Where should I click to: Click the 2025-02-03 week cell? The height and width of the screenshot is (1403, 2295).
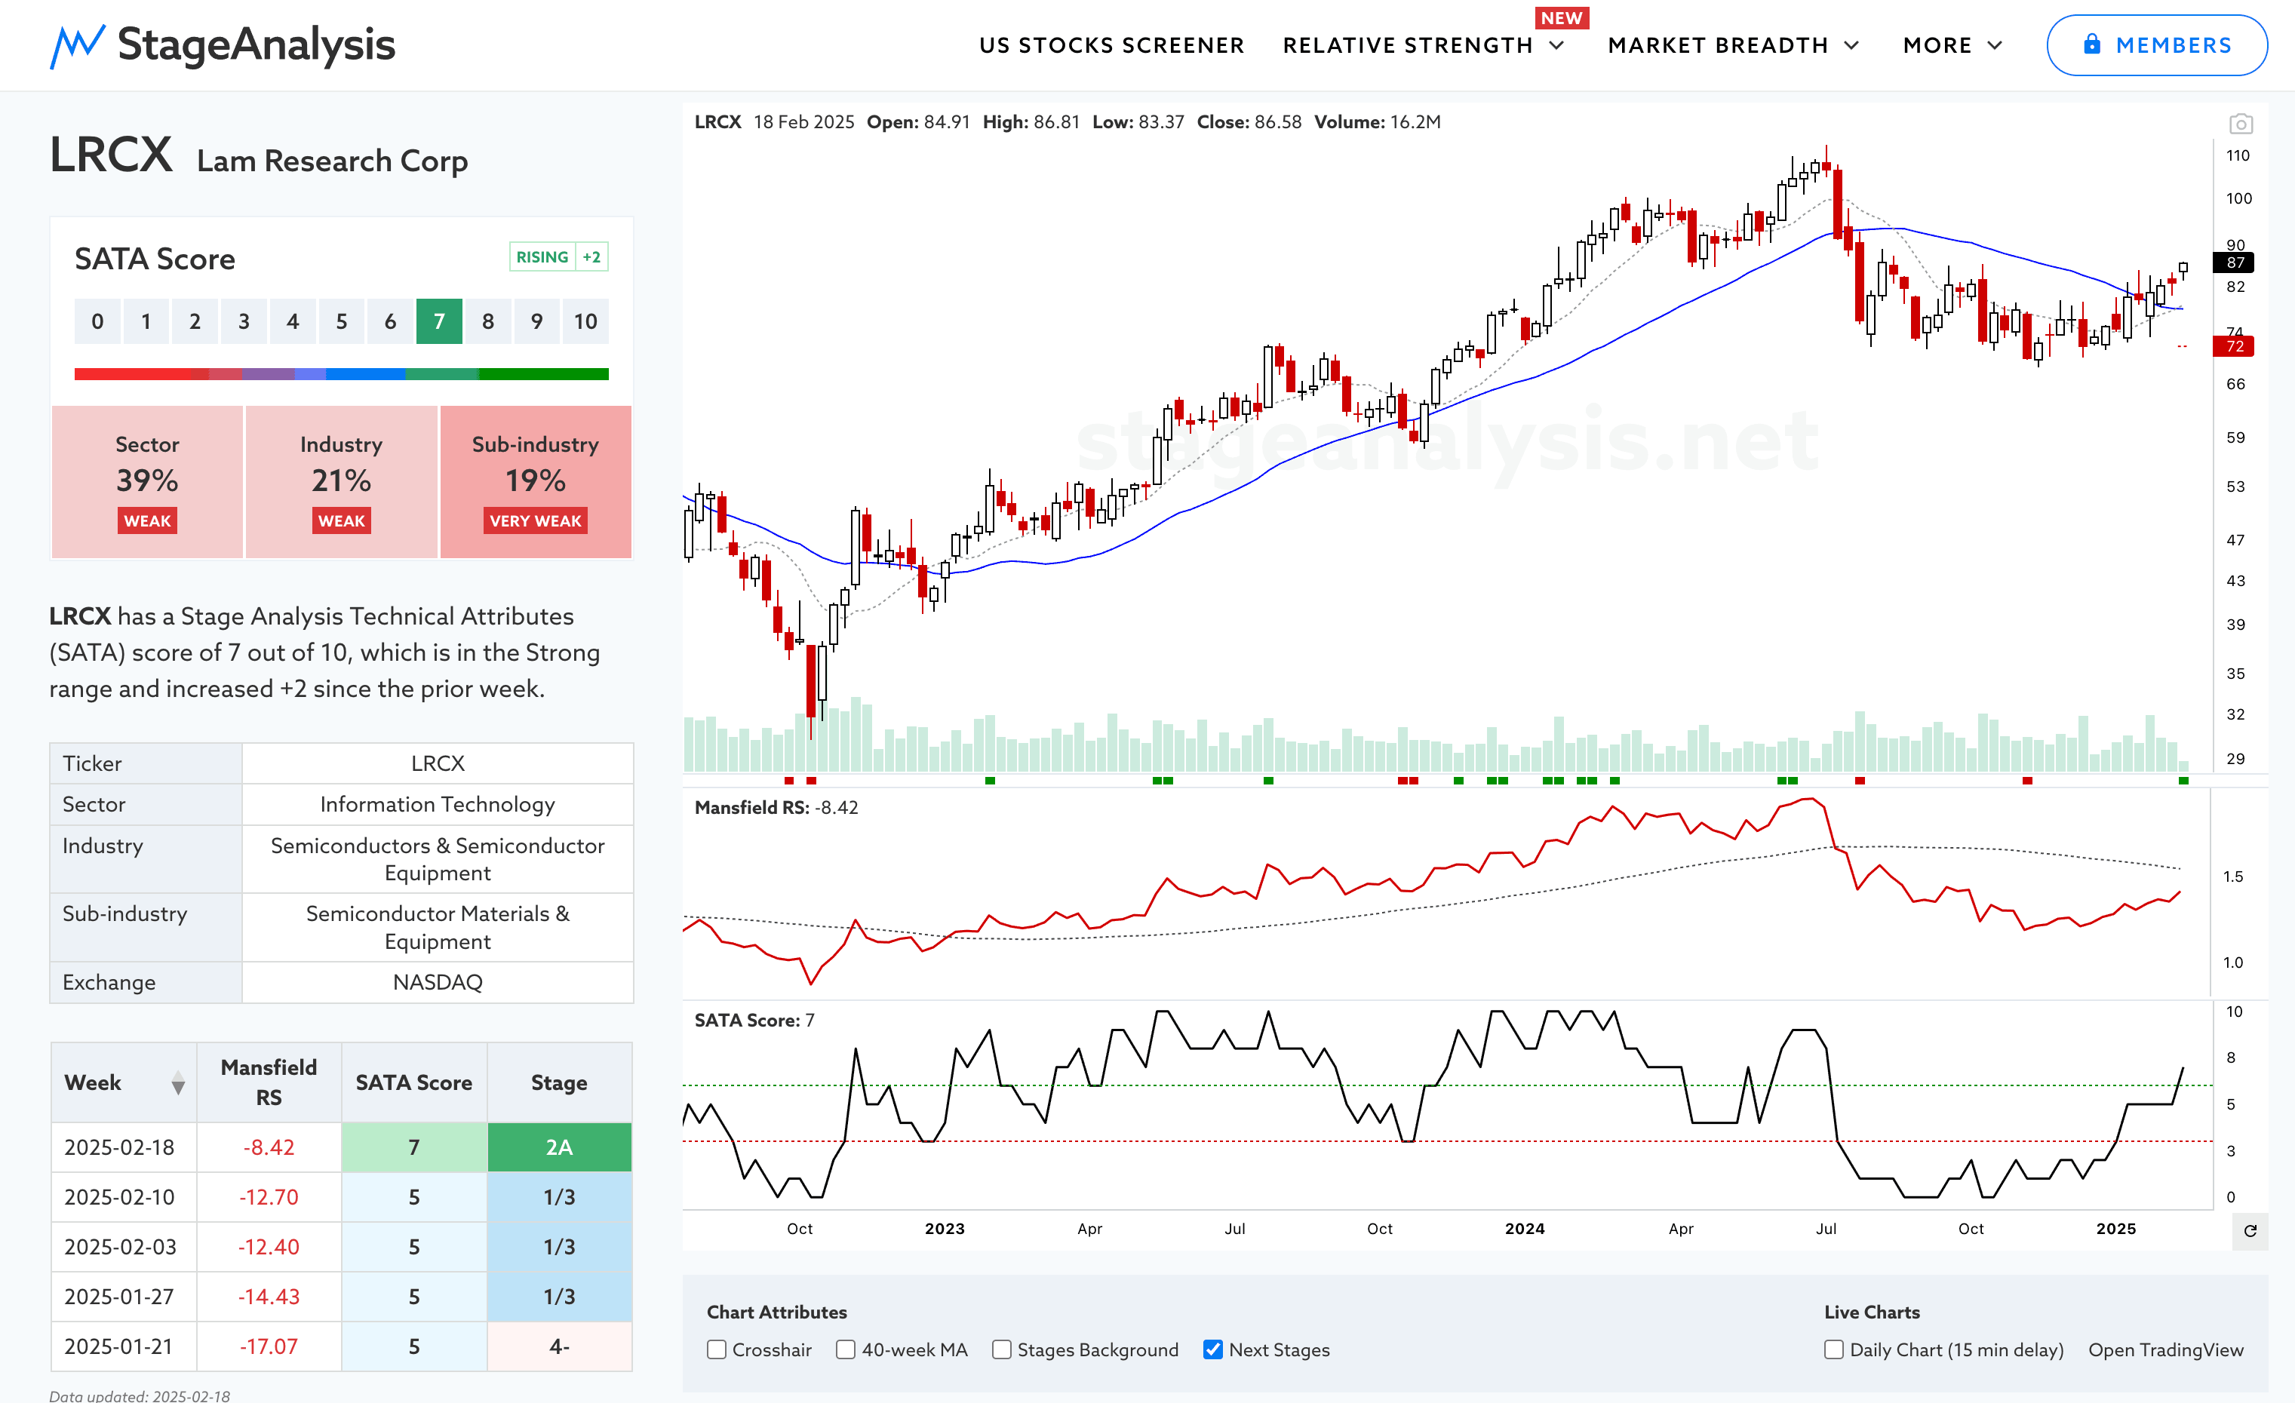click(124, 1247)
